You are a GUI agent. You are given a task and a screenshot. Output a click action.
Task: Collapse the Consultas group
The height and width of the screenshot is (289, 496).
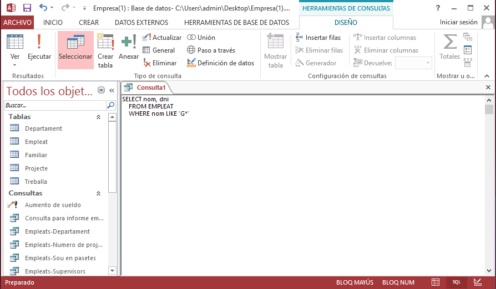point(98,193)
